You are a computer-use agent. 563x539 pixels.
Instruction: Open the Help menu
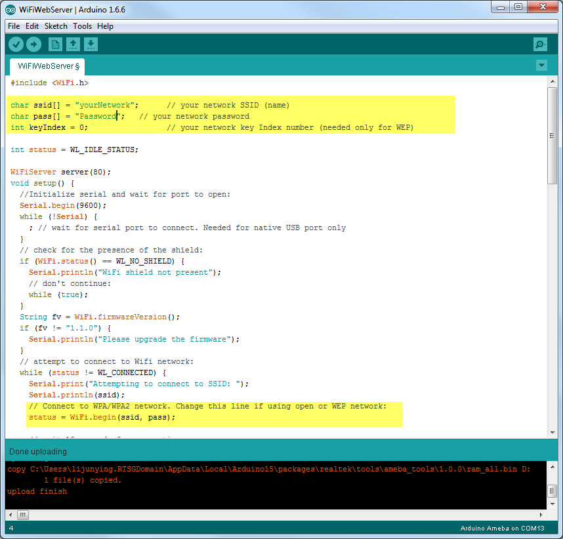coord(105,26)
